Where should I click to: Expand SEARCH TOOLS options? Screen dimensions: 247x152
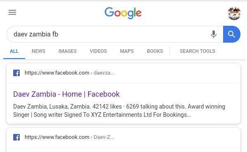[x=197, y=51]
